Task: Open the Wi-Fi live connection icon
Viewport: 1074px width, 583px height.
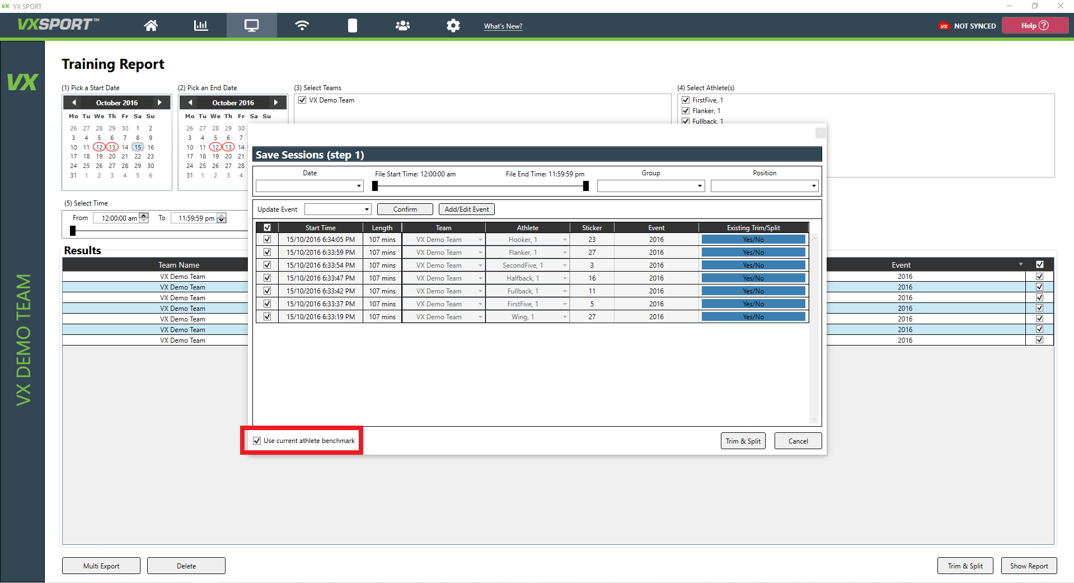Action: coord(302,26)
